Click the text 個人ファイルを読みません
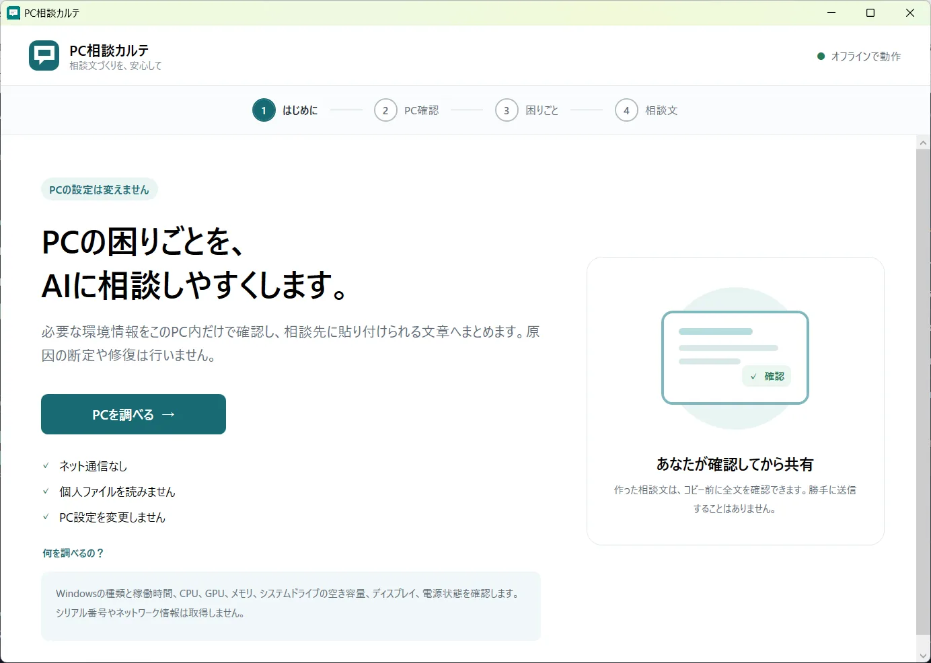This screenshot has height=663, width=931. coord(117,492)
